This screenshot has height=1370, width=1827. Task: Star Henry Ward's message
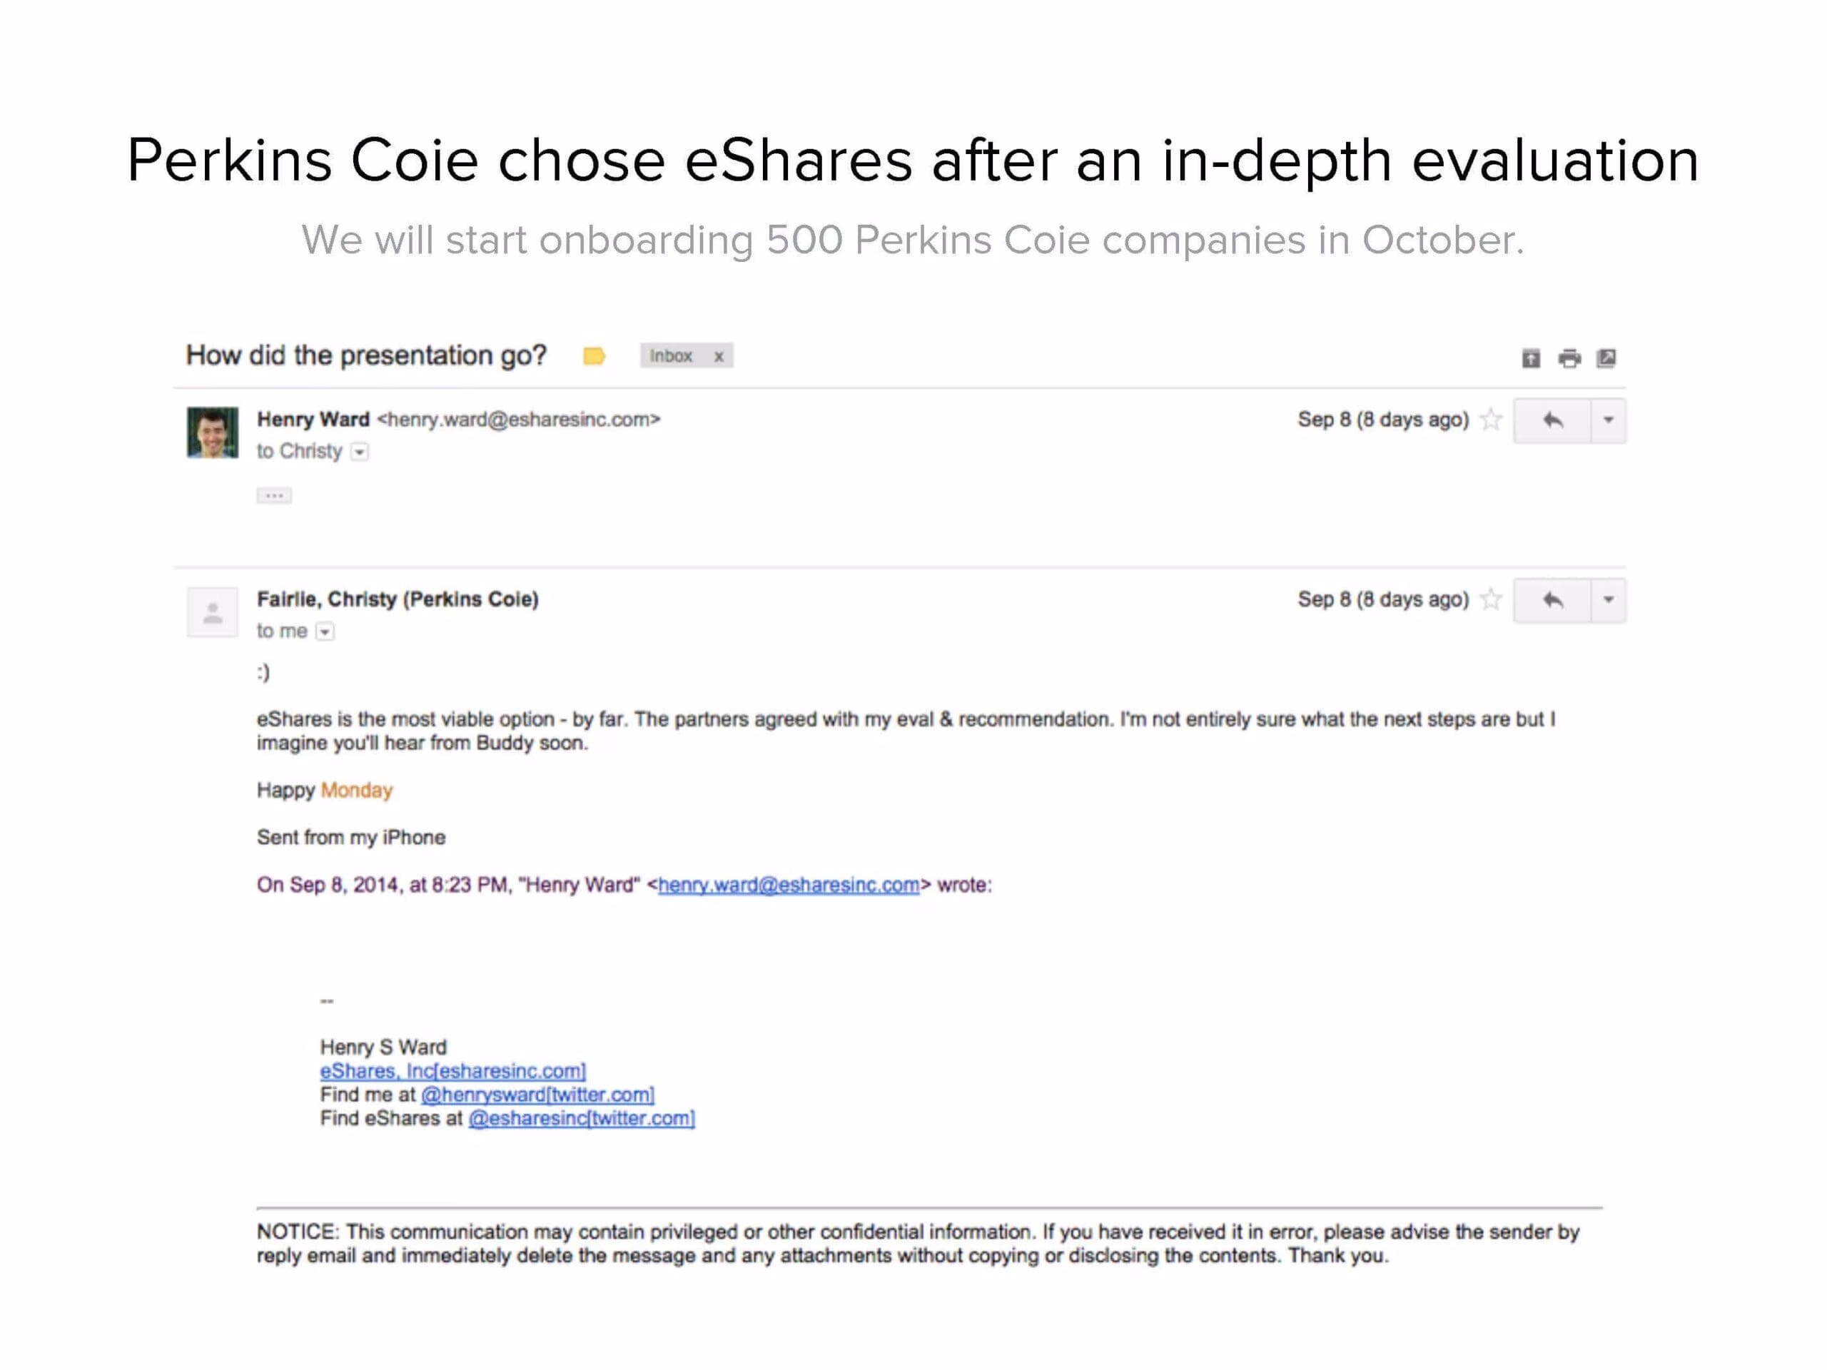pos(1491,420)
